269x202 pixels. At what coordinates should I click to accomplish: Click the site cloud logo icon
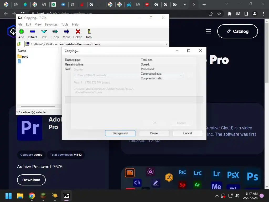(x=12, y=32)
